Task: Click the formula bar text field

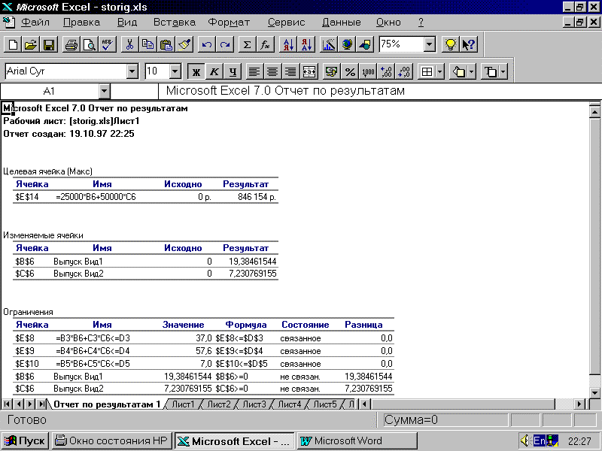Action: tap(380, 91)
